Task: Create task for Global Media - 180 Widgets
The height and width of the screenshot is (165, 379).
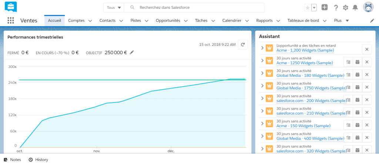Action: 348,74
